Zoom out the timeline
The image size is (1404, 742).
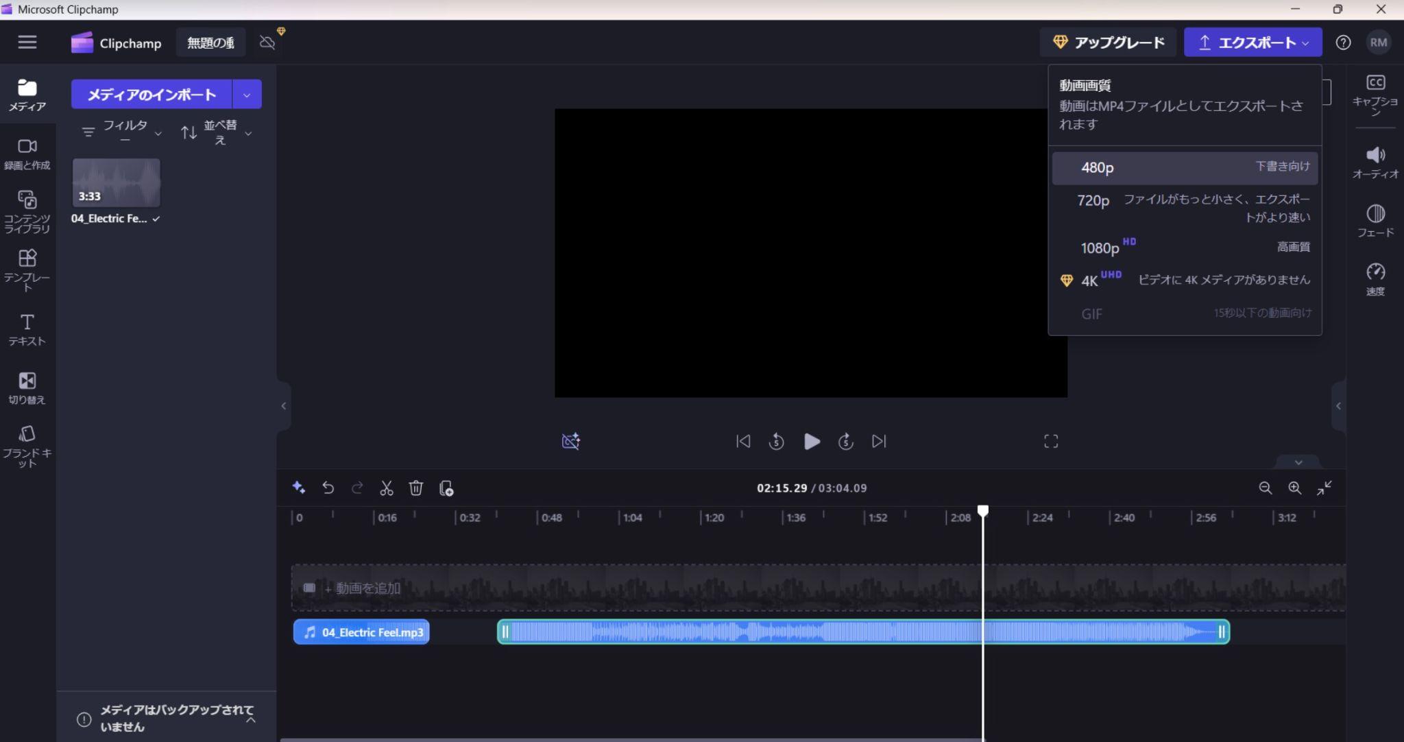coord(1266,488)
